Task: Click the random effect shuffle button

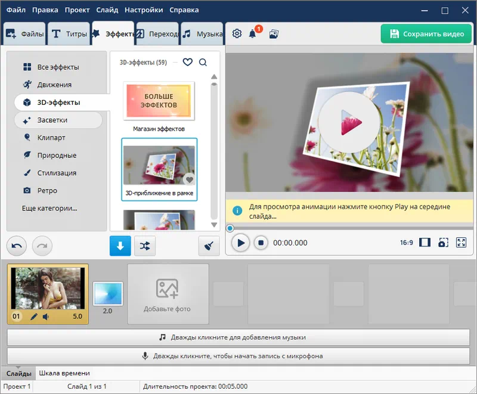Action: pos(145,246)
